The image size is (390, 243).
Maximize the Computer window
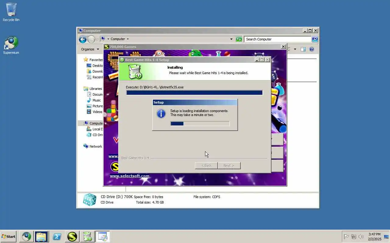click(310, 31)
